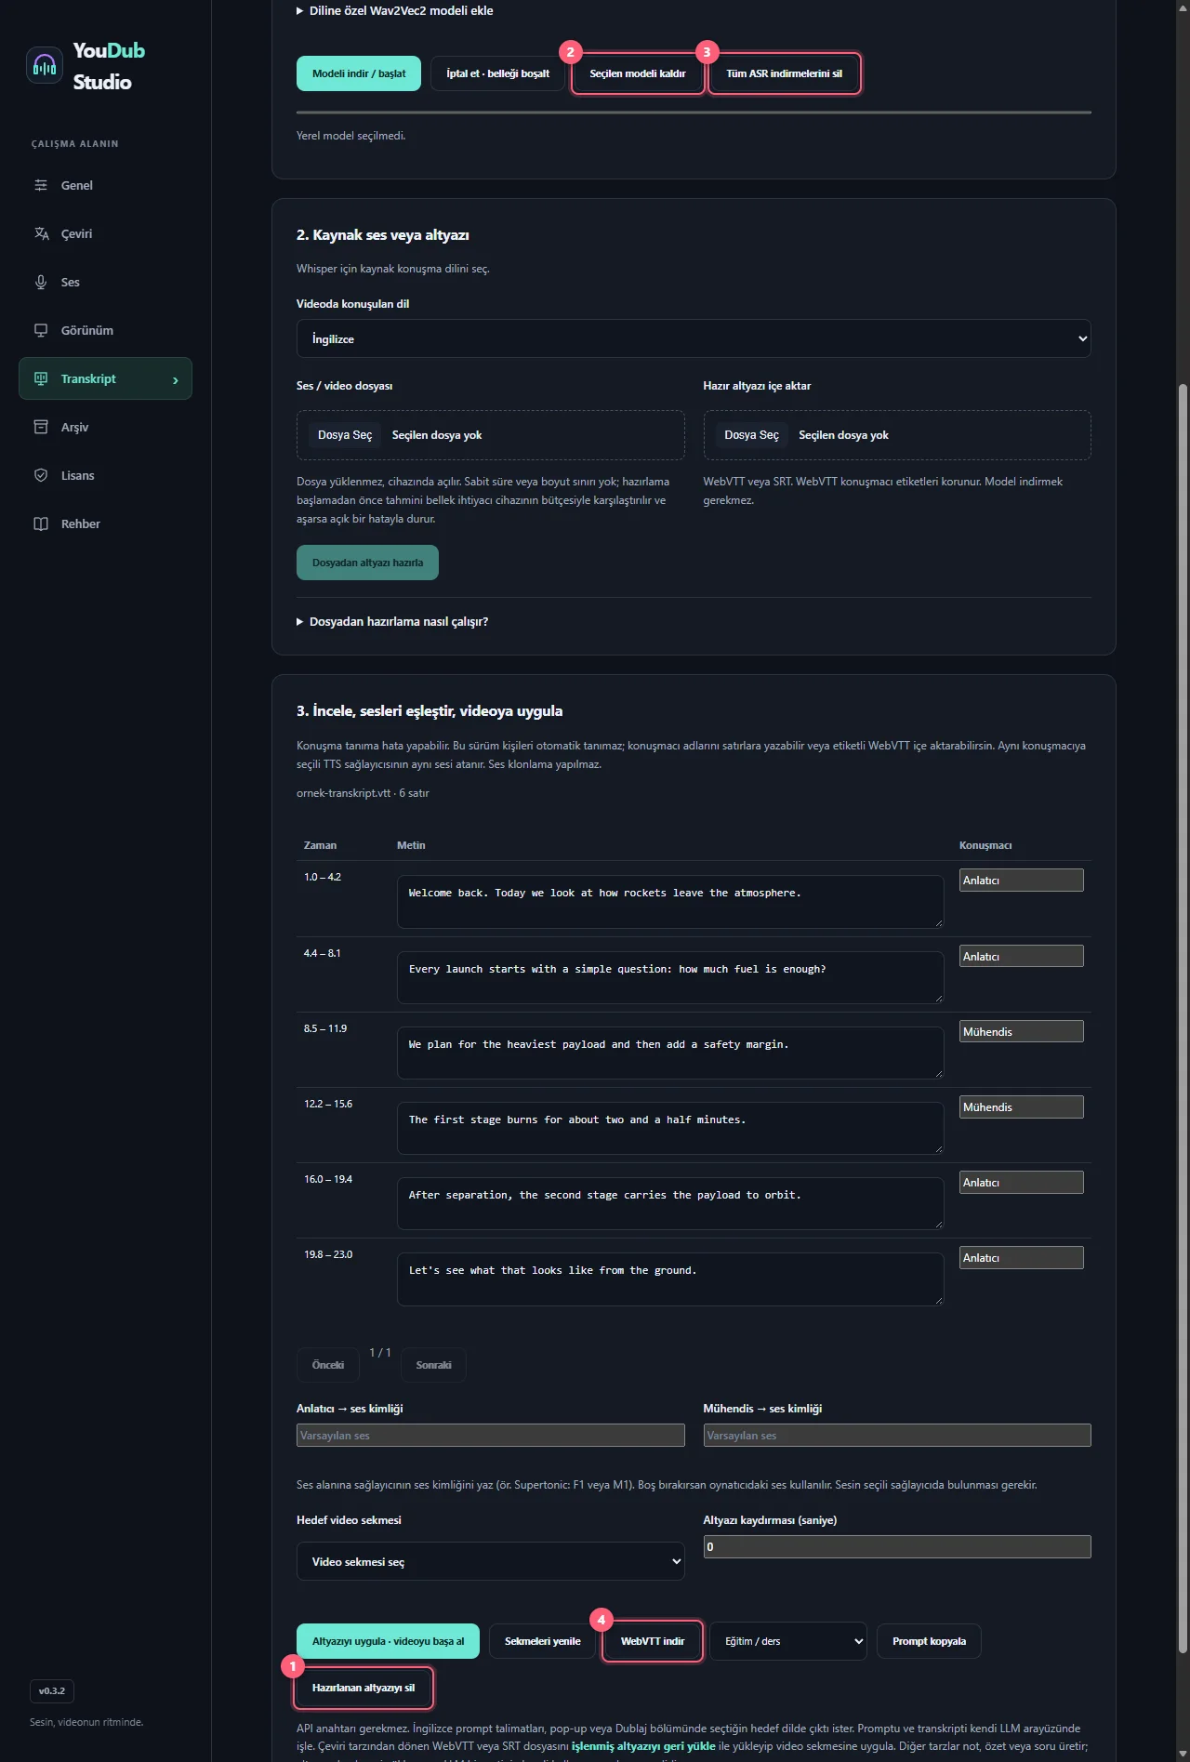Click 'Hazırlanan altyazıyı sil' button

click(x=364, y=1688)
